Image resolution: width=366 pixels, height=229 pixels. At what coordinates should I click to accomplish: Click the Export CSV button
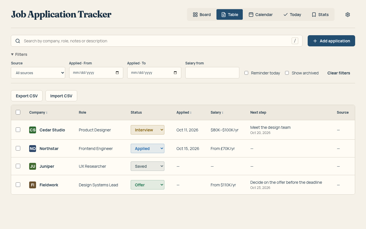pos(27,96)
